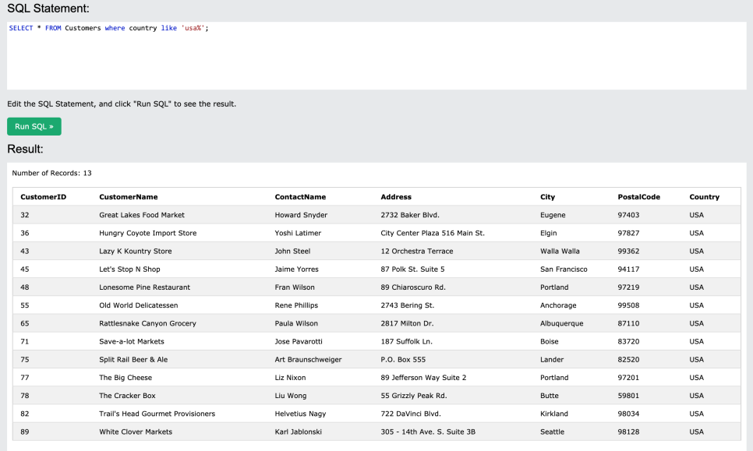Click contact name Yoshi Latimer
The height and width of the screenshot is (451, 753).
(x=298, y=233)
